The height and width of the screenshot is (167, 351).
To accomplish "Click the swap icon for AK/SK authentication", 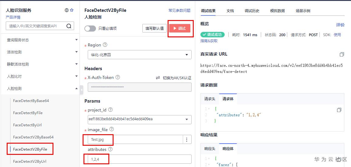I will [158, 78].
